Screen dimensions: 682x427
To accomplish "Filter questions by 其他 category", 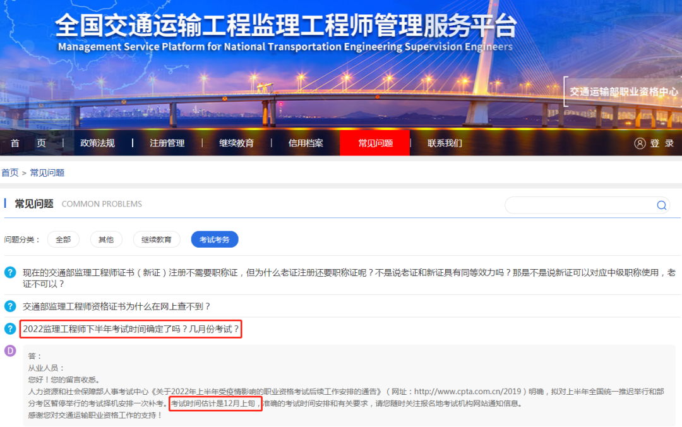I will (106, 239).
